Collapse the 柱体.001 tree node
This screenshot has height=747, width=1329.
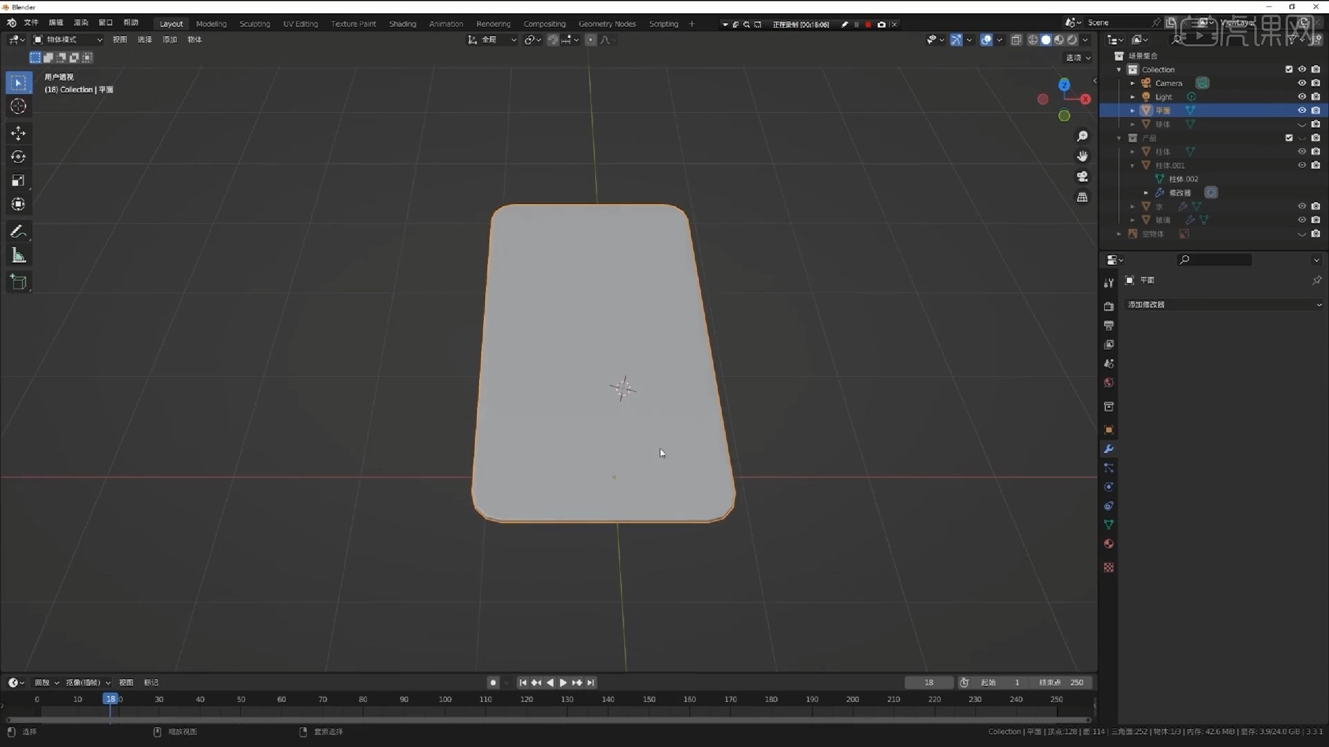click(x=1132, y=165)
